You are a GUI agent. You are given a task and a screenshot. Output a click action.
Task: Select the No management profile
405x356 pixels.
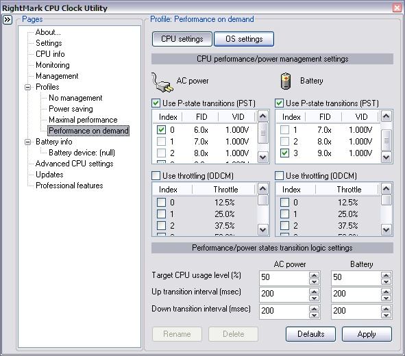point(75,98)
